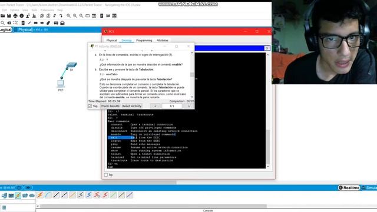
Task: Click the Undo arrow icon
Action: (55, 16)
